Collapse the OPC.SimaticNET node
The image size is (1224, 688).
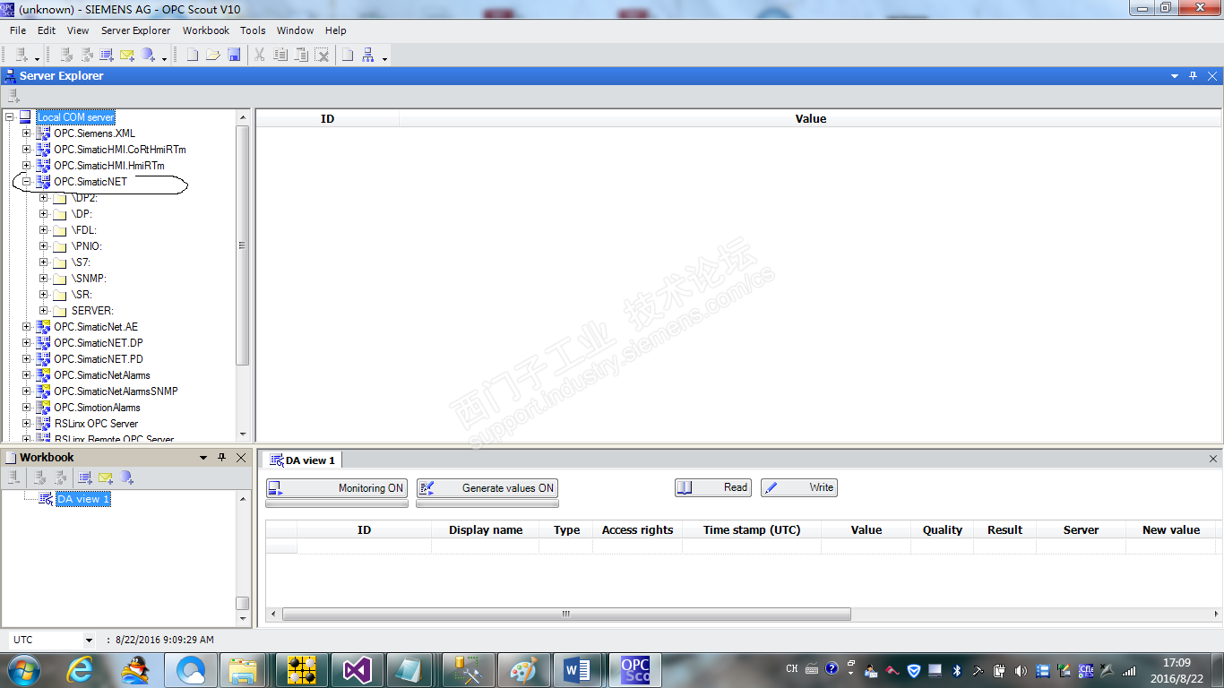[27, 182]
